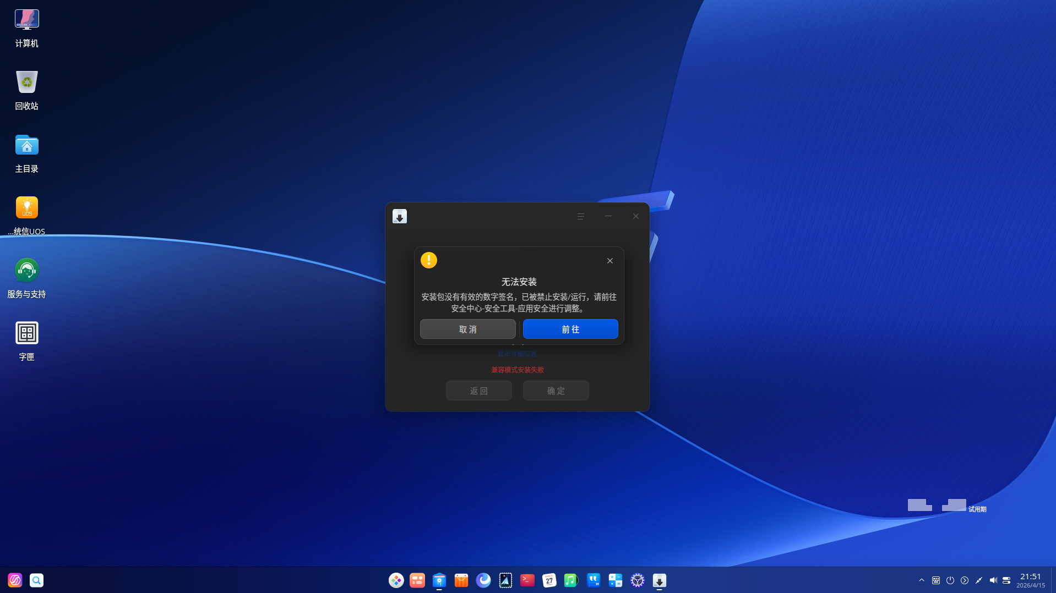Open the mail stamp dock icon
1056x593 pixels.
pyautogui.click(x=505, y=580)
